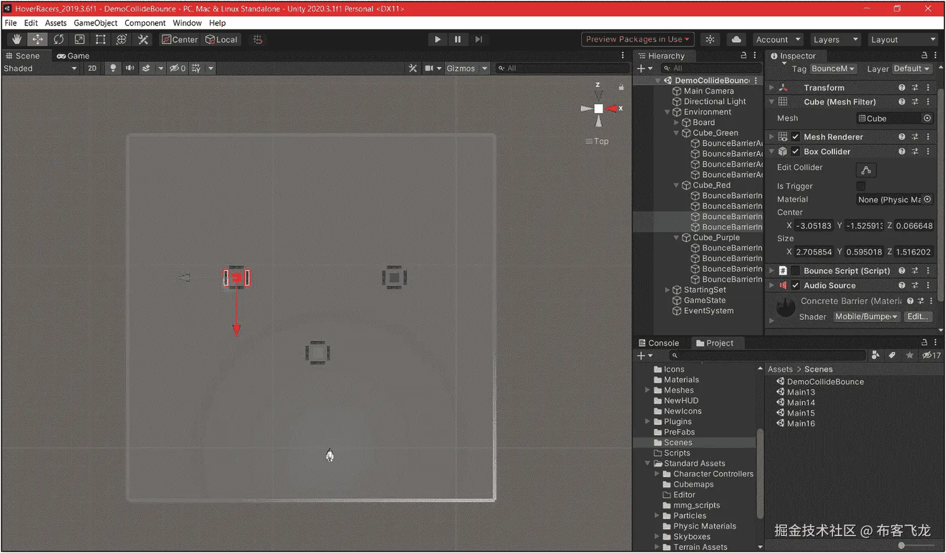Screen dimensions: 946x553
Task: Toggle 2D view mode
Action: (92, 68)
